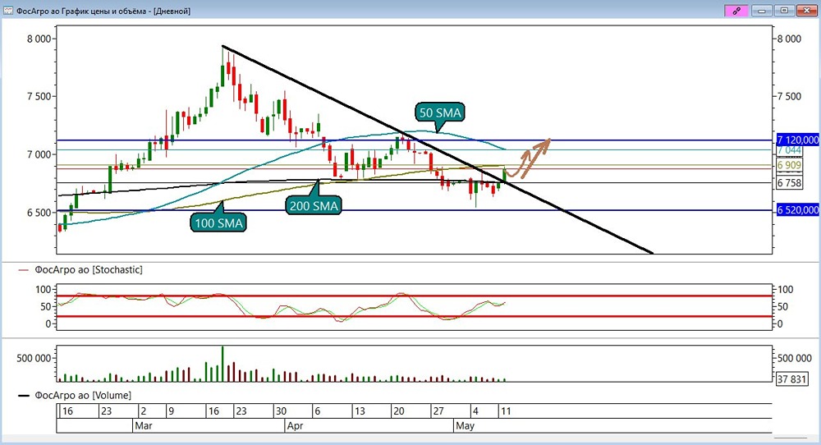Click the chart window icon in title bar
Viewport: 821px width, 445px height.
tap(8, 11)
